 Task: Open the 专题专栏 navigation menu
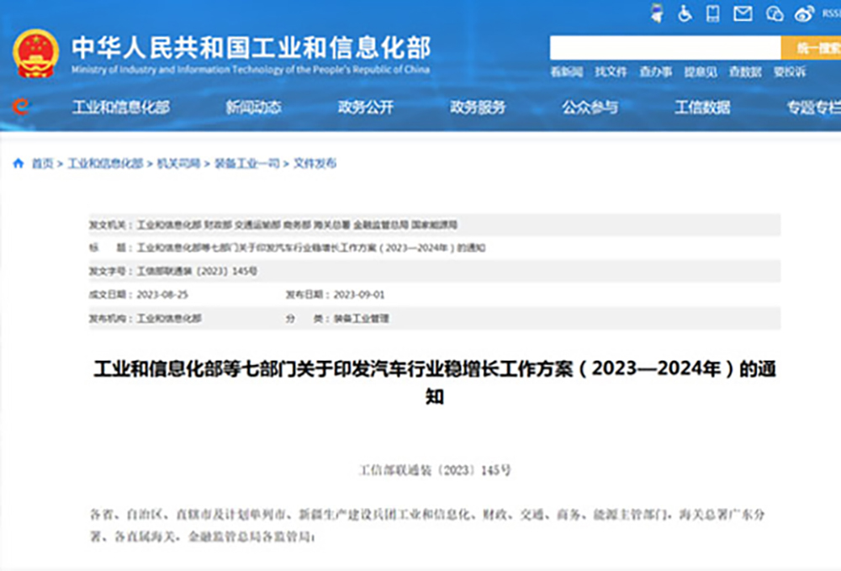click(813, 108)
